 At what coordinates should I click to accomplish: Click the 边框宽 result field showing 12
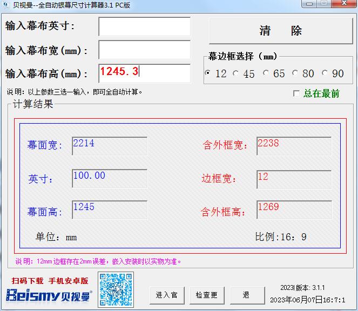(294, 179)
